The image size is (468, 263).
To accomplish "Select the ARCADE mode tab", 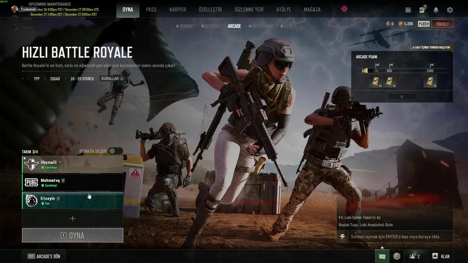I will click(234, 26).
